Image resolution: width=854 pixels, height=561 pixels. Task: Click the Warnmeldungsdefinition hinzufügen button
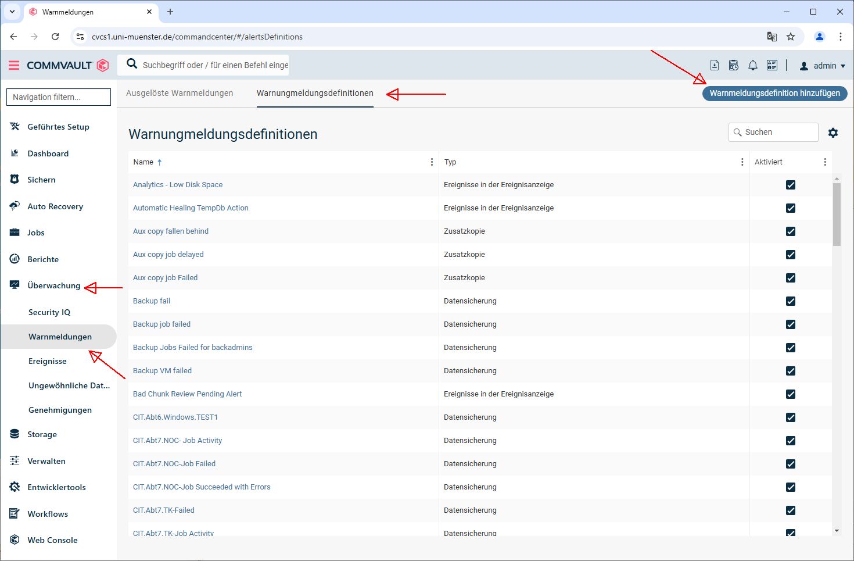coord(774,93)
